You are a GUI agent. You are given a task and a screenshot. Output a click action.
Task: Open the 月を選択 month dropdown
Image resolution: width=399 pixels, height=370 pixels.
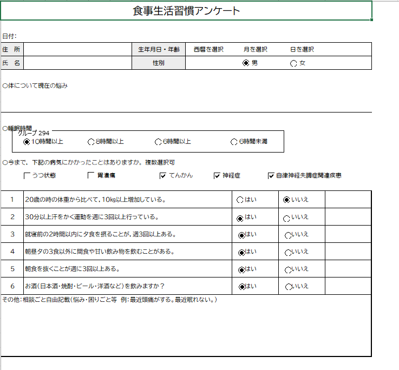(x=255, y=49)
